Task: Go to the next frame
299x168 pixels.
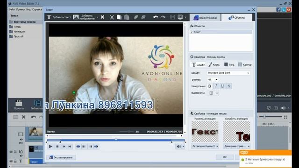Action: click(x=70, y=147)
